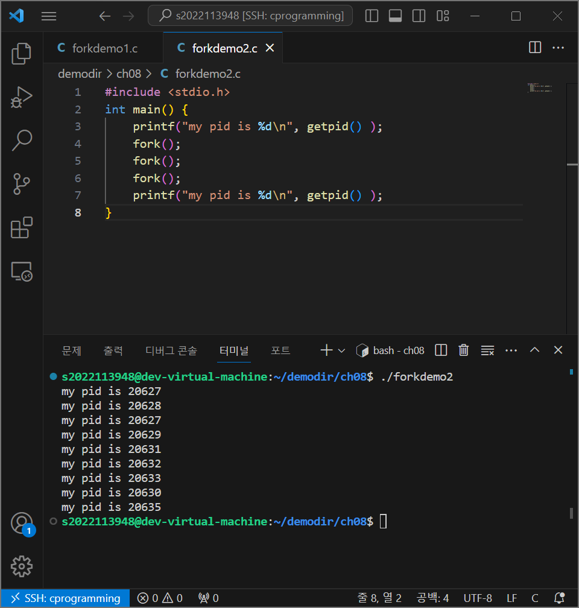The image size is (579, 608).
Task: Split the terminal
Action: tap(441, 350)
